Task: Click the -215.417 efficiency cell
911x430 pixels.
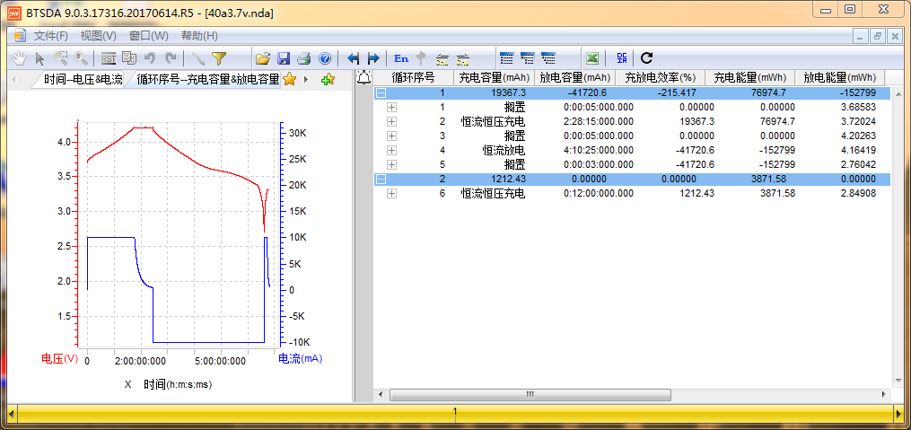Action: 677,92
